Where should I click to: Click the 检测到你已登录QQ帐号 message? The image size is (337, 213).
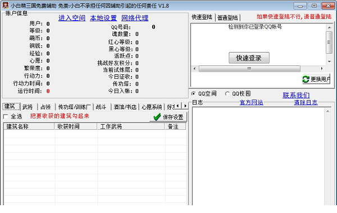point(255,27)
